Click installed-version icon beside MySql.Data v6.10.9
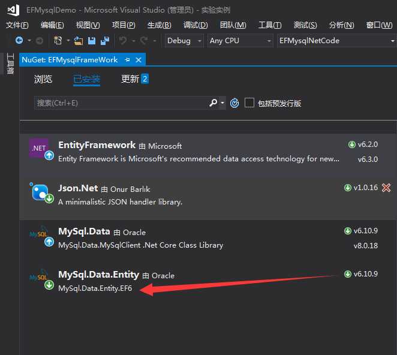The image size is (397, 355). point(348,231)
